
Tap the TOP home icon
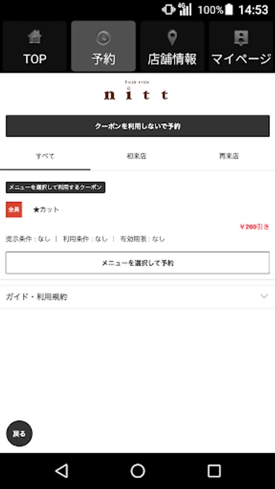click(35, 37)
